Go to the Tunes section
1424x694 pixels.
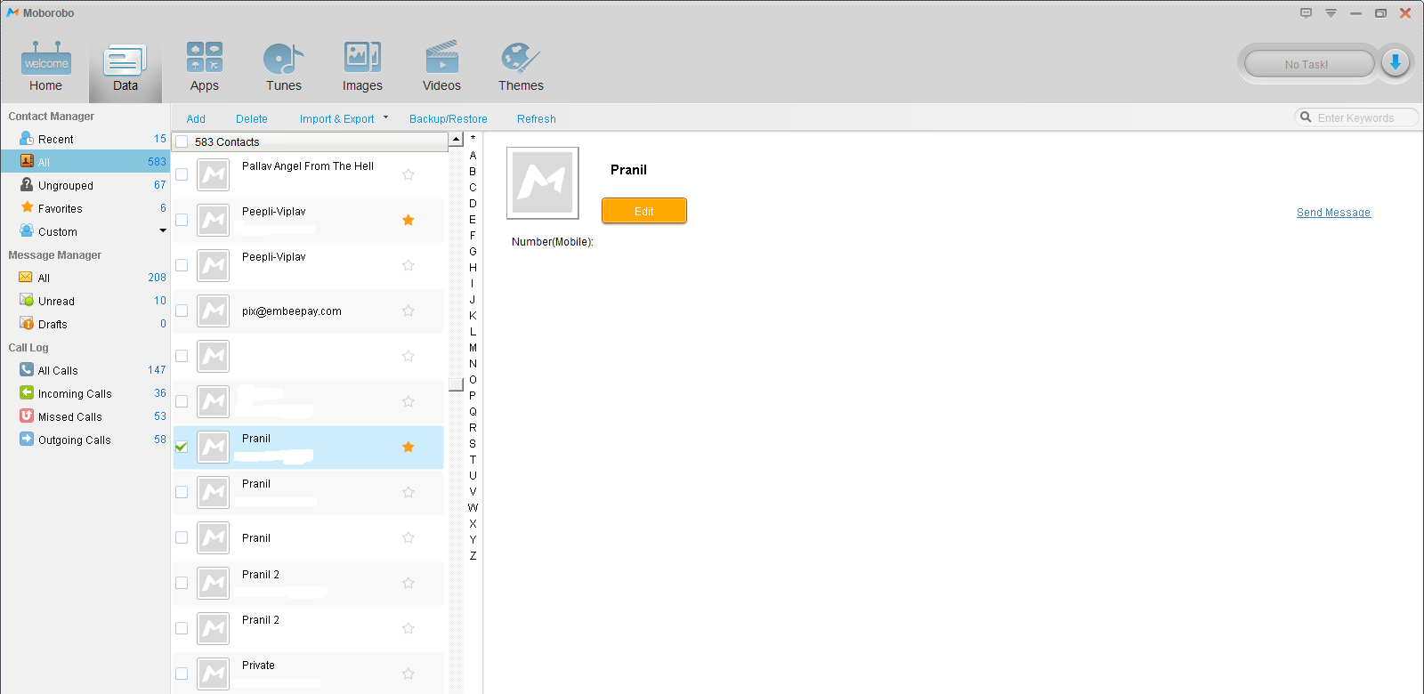[284, 67]
